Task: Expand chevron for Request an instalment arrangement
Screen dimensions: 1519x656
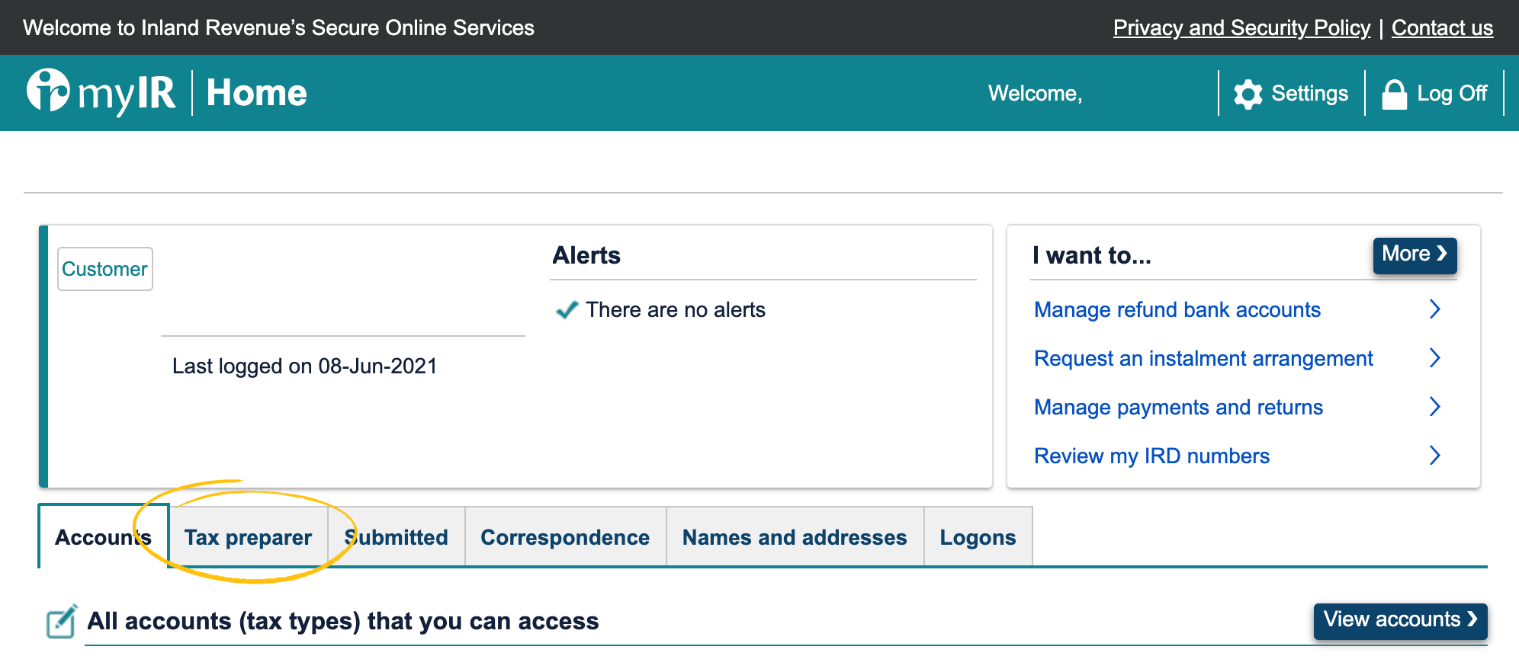Action: [1434, 357]
